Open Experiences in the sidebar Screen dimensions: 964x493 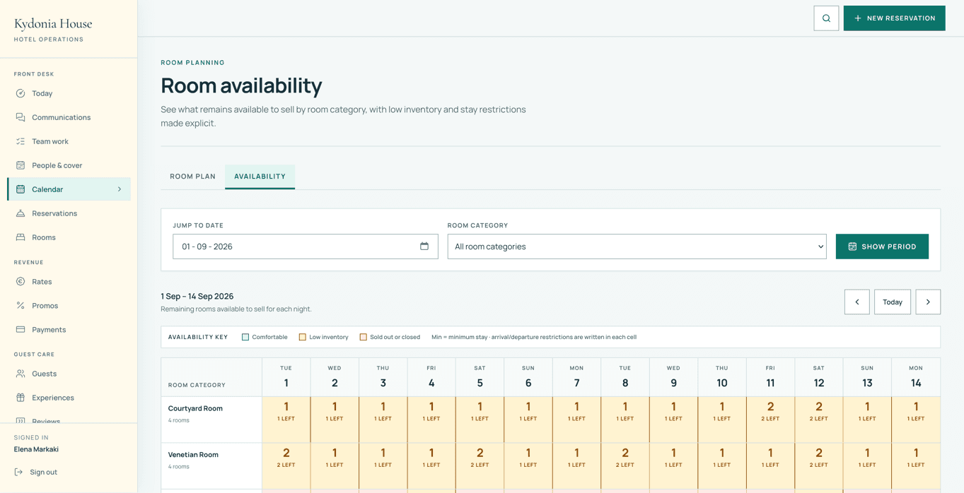click(x=69, y=398)
